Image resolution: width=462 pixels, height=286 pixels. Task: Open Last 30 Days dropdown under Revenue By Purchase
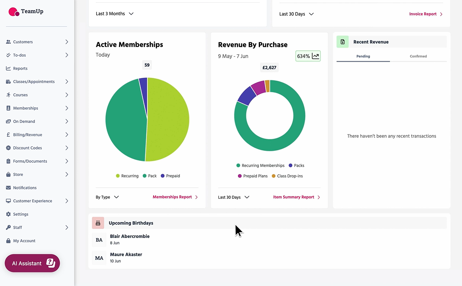click(234, 197)
